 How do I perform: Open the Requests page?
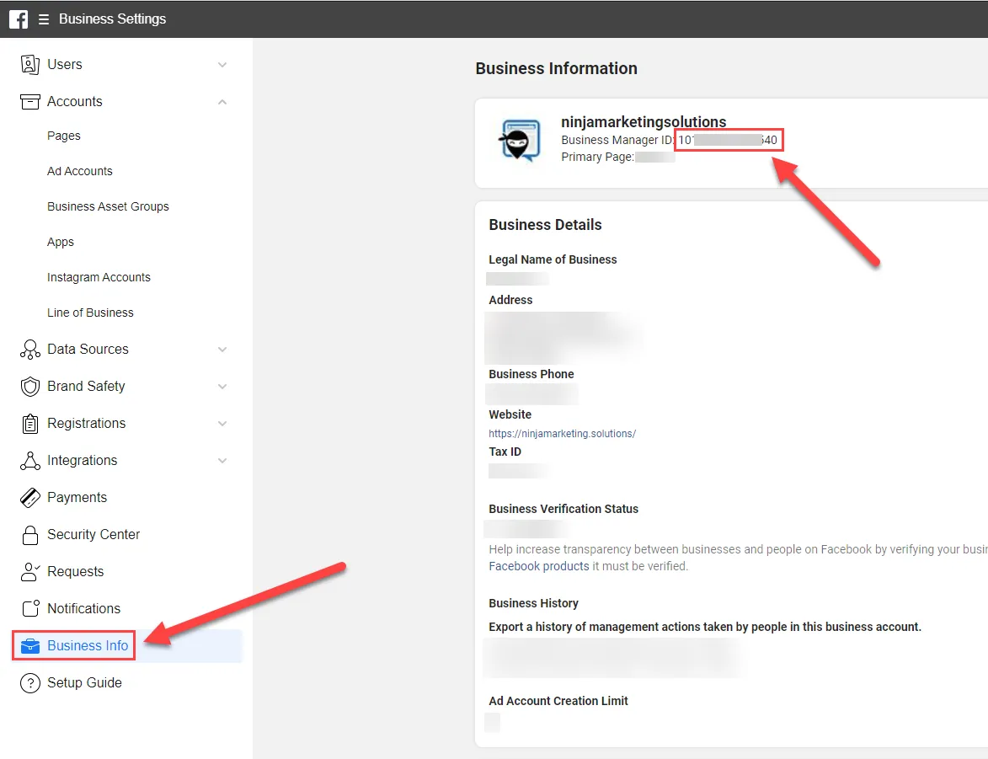tap(75, 572)
